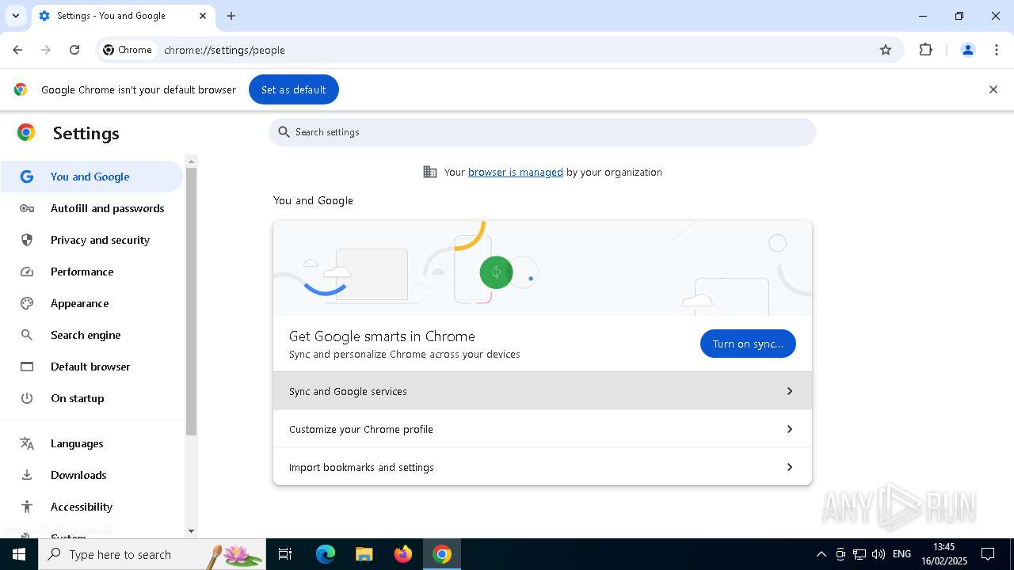Select Default browser in sidebar

click(91, 367)
